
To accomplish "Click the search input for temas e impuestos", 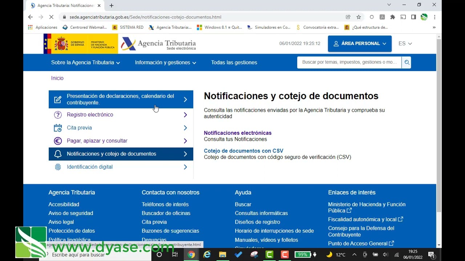I will pyautogui.click(x=348, y=62).
